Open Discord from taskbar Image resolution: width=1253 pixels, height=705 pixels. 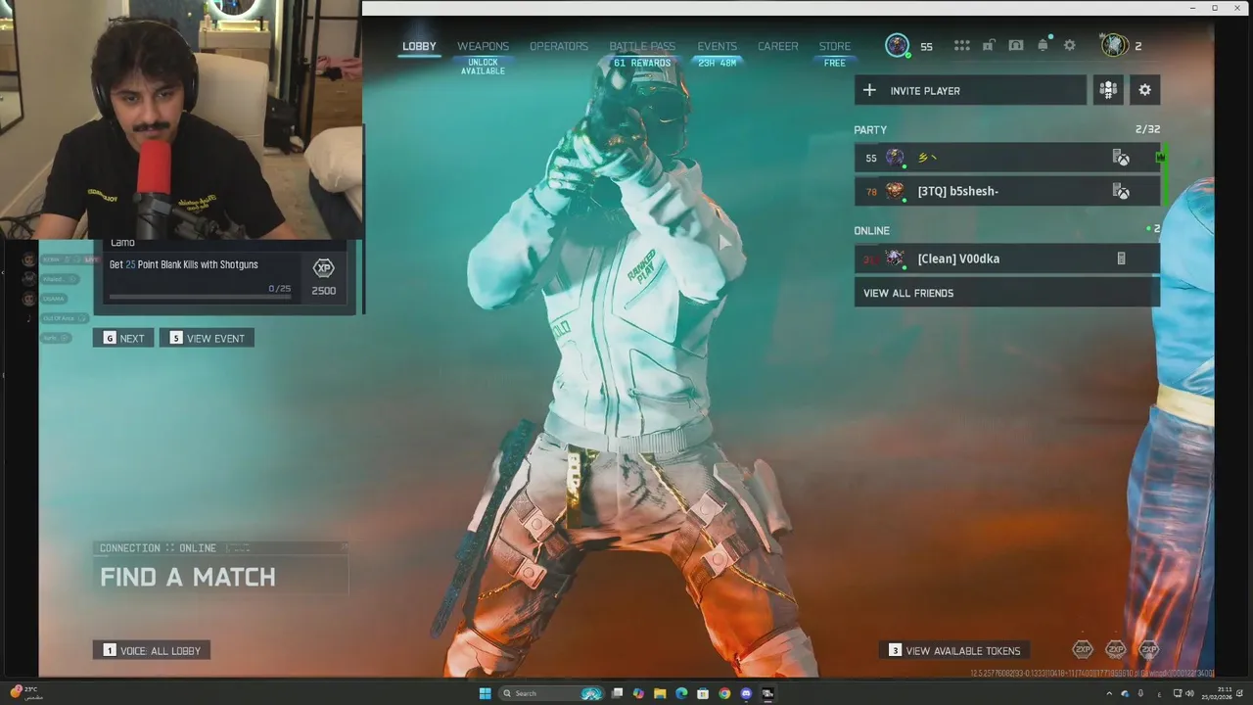tap(746, 693)
